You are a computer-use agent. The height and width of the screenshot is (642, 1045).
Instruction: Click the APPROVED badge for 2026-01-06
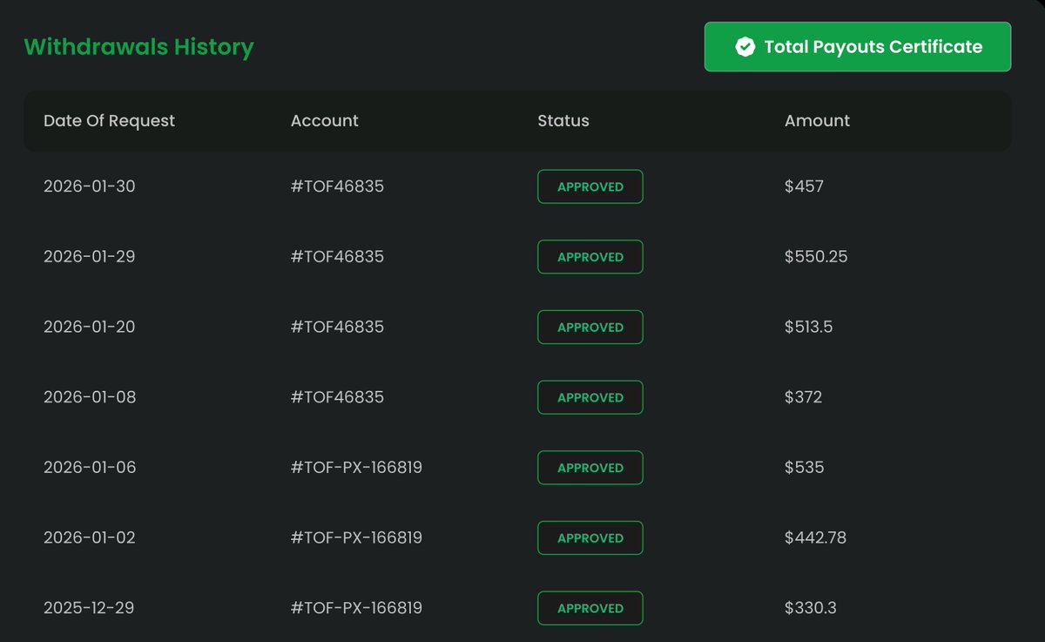[x=590, y=468]
